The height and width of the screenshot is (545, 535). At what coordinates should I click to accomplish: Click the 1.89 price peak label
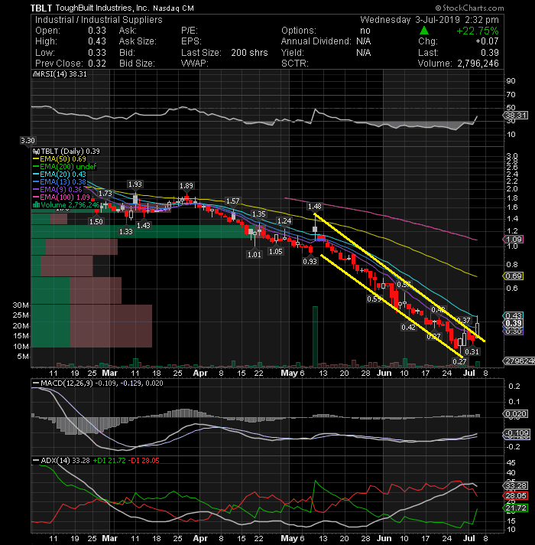point(186,186)
